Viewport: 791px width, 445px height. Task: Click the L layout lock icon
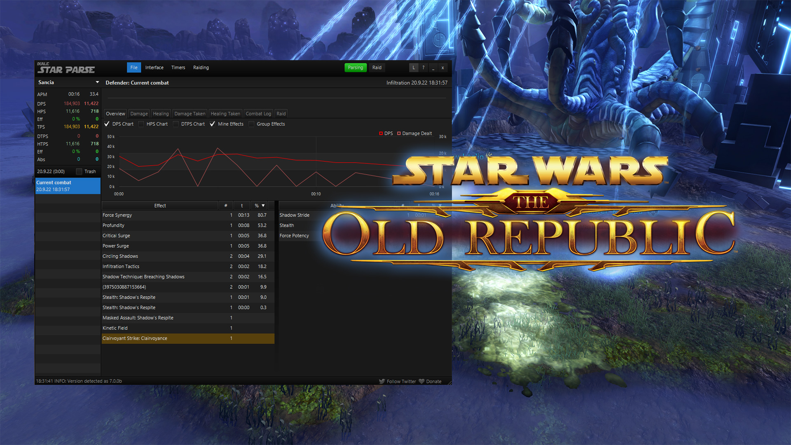[x=414, y=68]
